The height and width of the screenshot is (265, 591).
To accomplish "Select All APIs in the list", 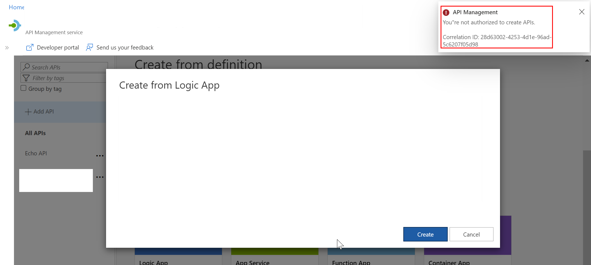I will pyautogui.click(x=35, y=133).
